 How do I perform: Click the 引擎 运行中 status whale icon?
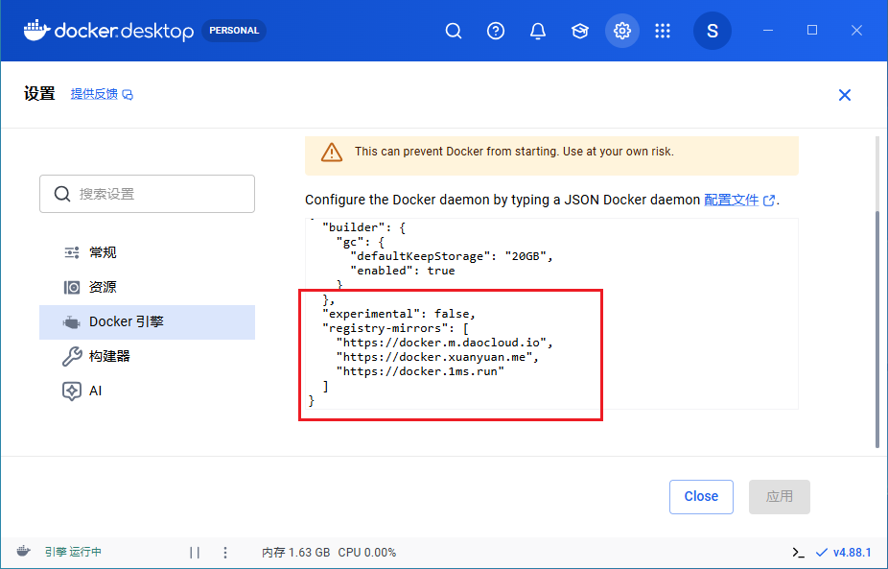click(23, 551)
